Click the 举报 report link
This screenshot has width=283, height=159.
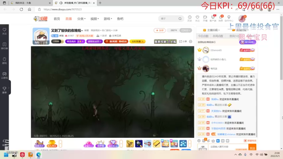[86, 30]
